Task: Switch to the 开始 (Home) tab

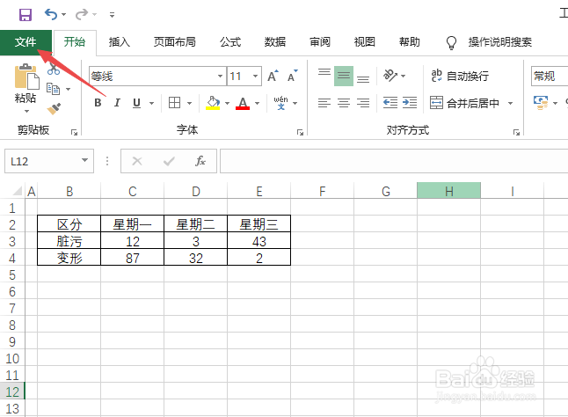Action: point(75,42)
